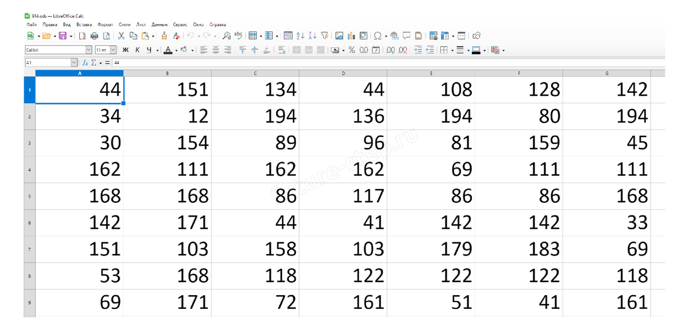
Task: Expand the Name Box dropdown
Action: click(x=74, y=62)
